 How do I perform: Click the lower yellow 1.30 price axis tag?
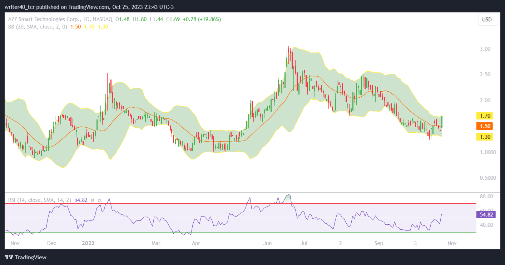(x=485, y=137)
